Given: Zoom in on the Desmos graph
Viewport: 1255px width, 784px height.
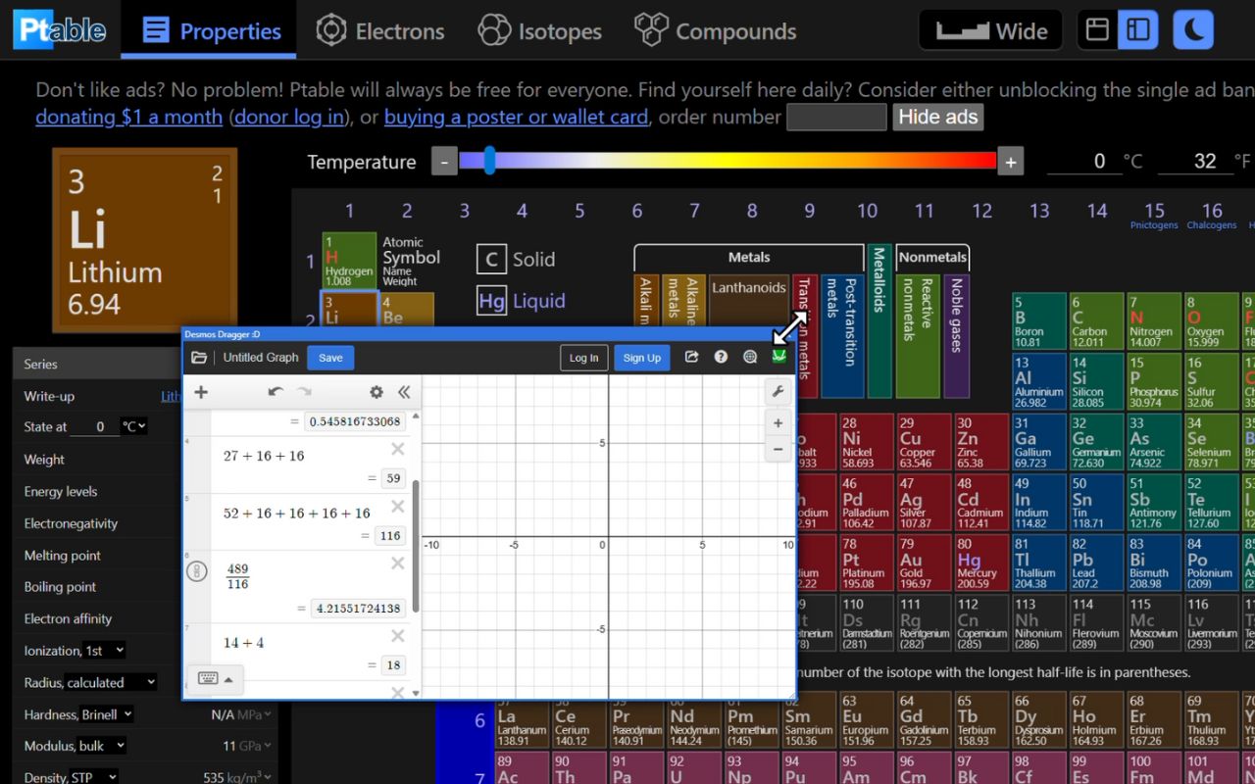Looking at the screenshot, I should [778, 423].
